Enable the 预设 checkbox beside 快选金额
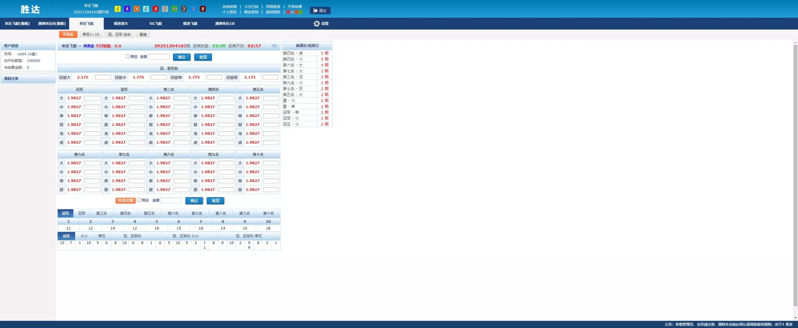 pyautogui.click(x=139, y=200)
